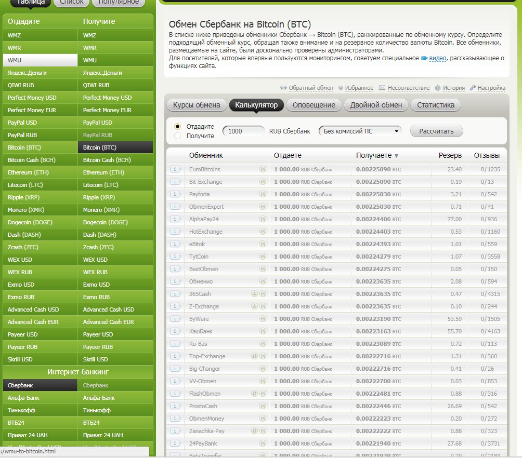Image resolution: width=522 pixels, height=458 pixels.
Task: Select Payeer RUB in the Получите column
Action: tap(115, 347)
